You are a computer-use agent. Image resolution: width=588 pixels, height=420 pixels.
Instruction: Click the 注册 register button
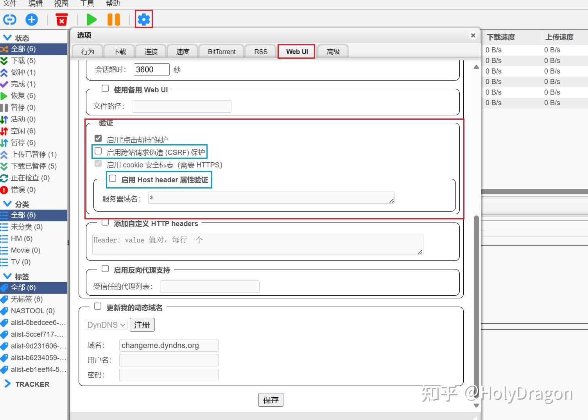(x=142, y=325)
